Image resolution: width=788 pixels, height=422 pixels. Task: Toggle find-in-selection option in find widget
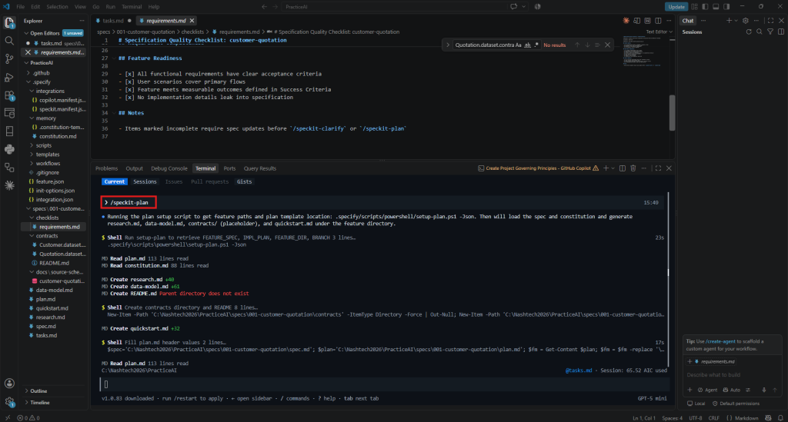coord(597,45)
